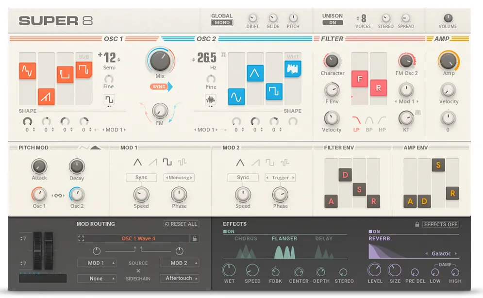Select the OSC 2 triangle wave icon
483x298 pixels.
point(255,73)
